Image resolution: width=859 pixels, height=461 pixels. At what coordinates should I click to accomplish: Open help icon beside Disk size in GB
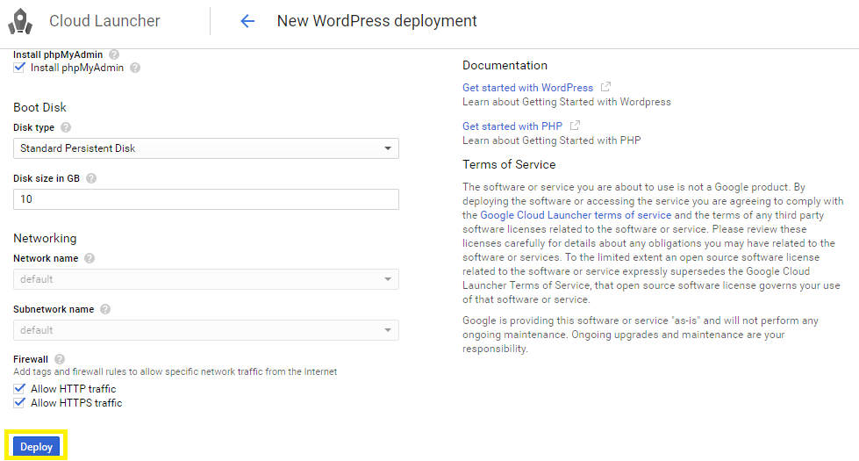pos(91,178)
